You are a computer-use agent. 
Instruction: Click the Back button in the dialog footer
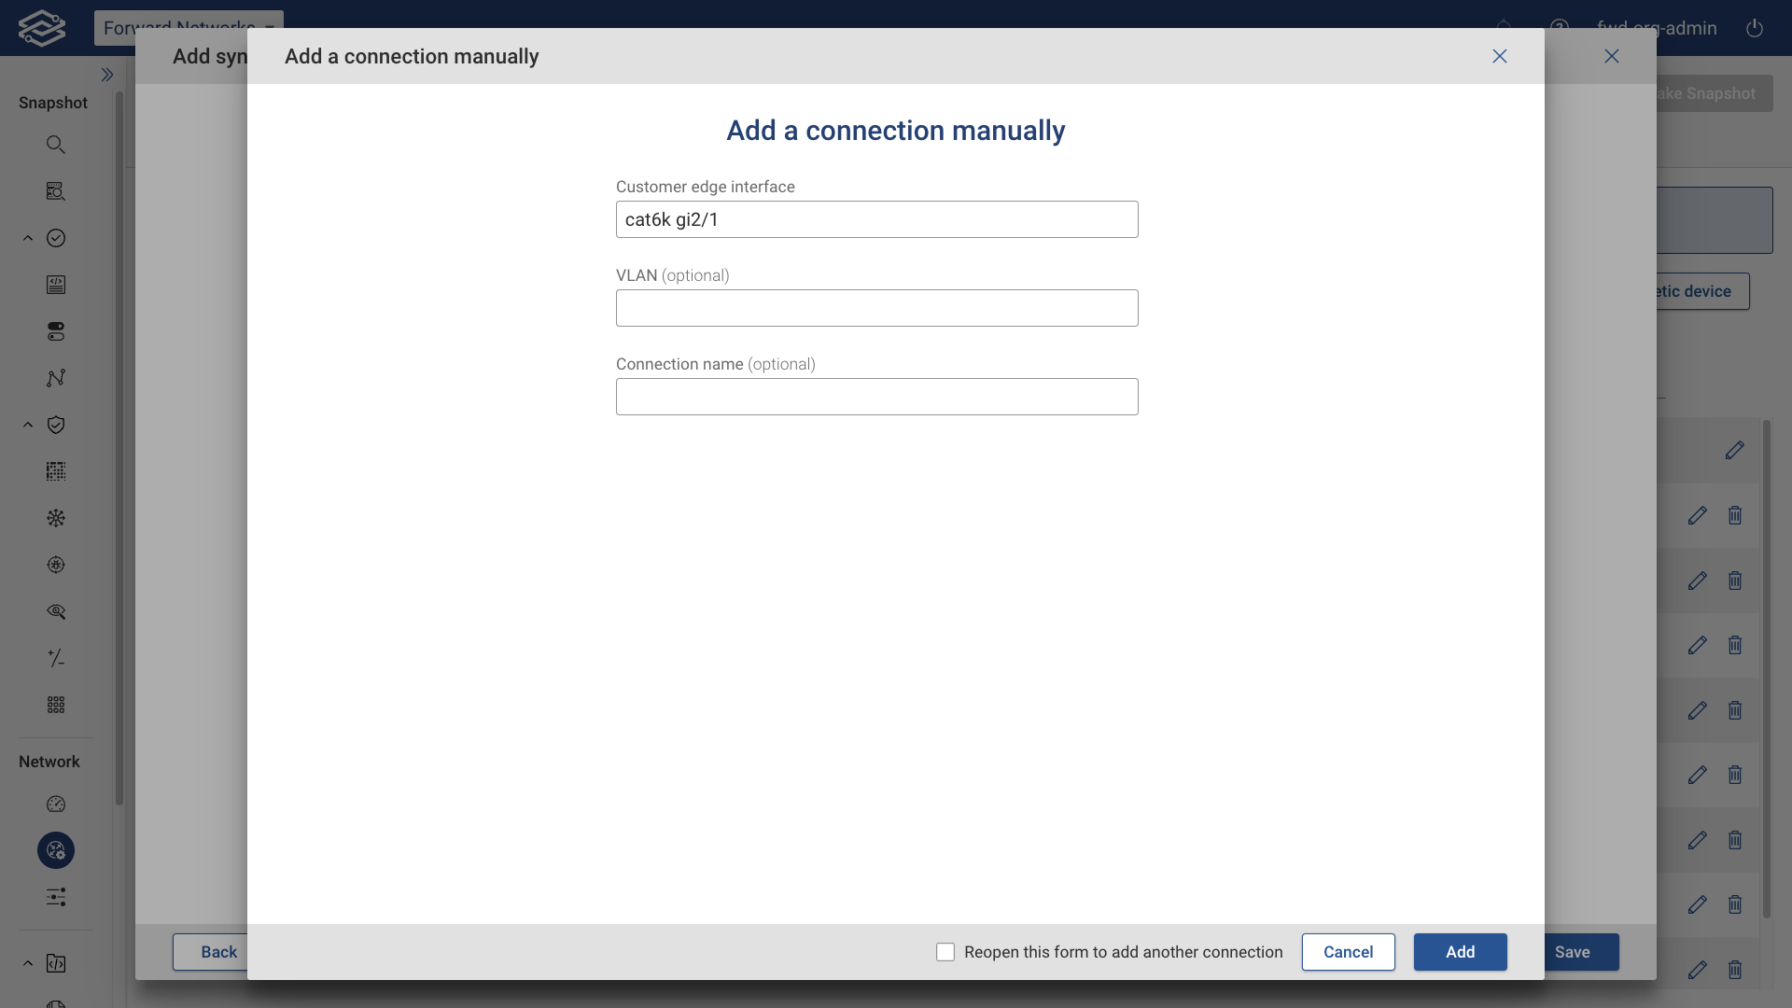[x=217, y=952]
